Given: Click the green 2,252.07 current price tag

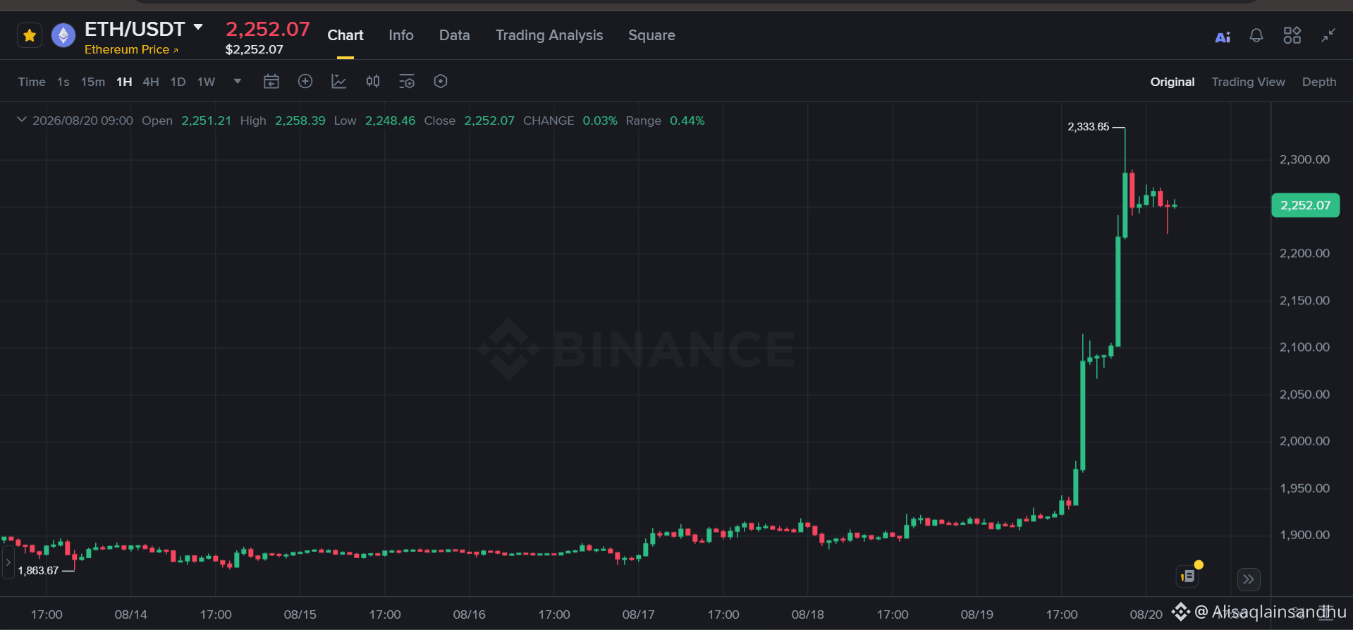Looking at the screenshot, I should [x=1305, y=205].
